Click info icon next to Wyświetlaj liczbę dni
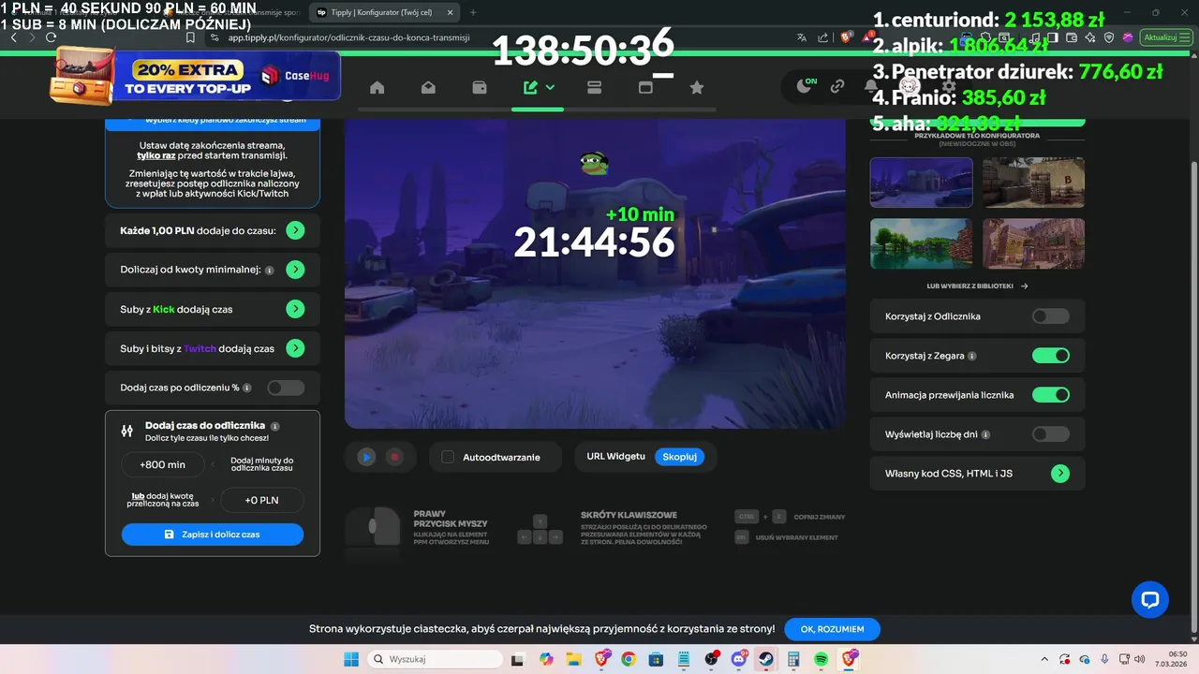This screenshot has height=674, width=1199. 986,435
